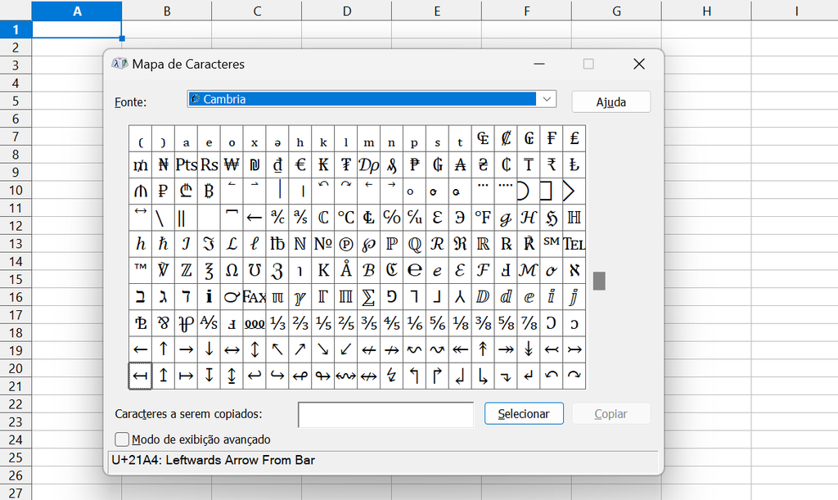Select the Peso ₱ currency sign

tap(414, 165)
